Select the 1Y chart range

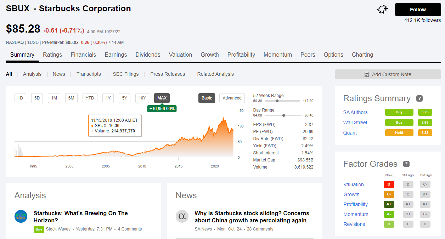[108, 98]
